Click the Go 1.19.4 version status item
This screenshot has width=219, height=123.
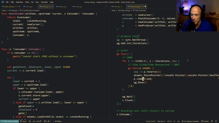37,121
